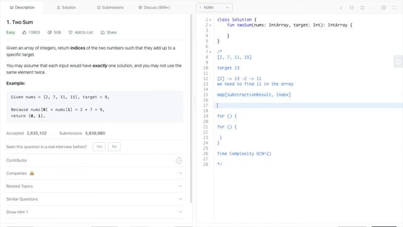The height and width of the screenshot is (227, 403).
Task: Click the description panel vertical scrollbar
Action: (x=191, y=108)
